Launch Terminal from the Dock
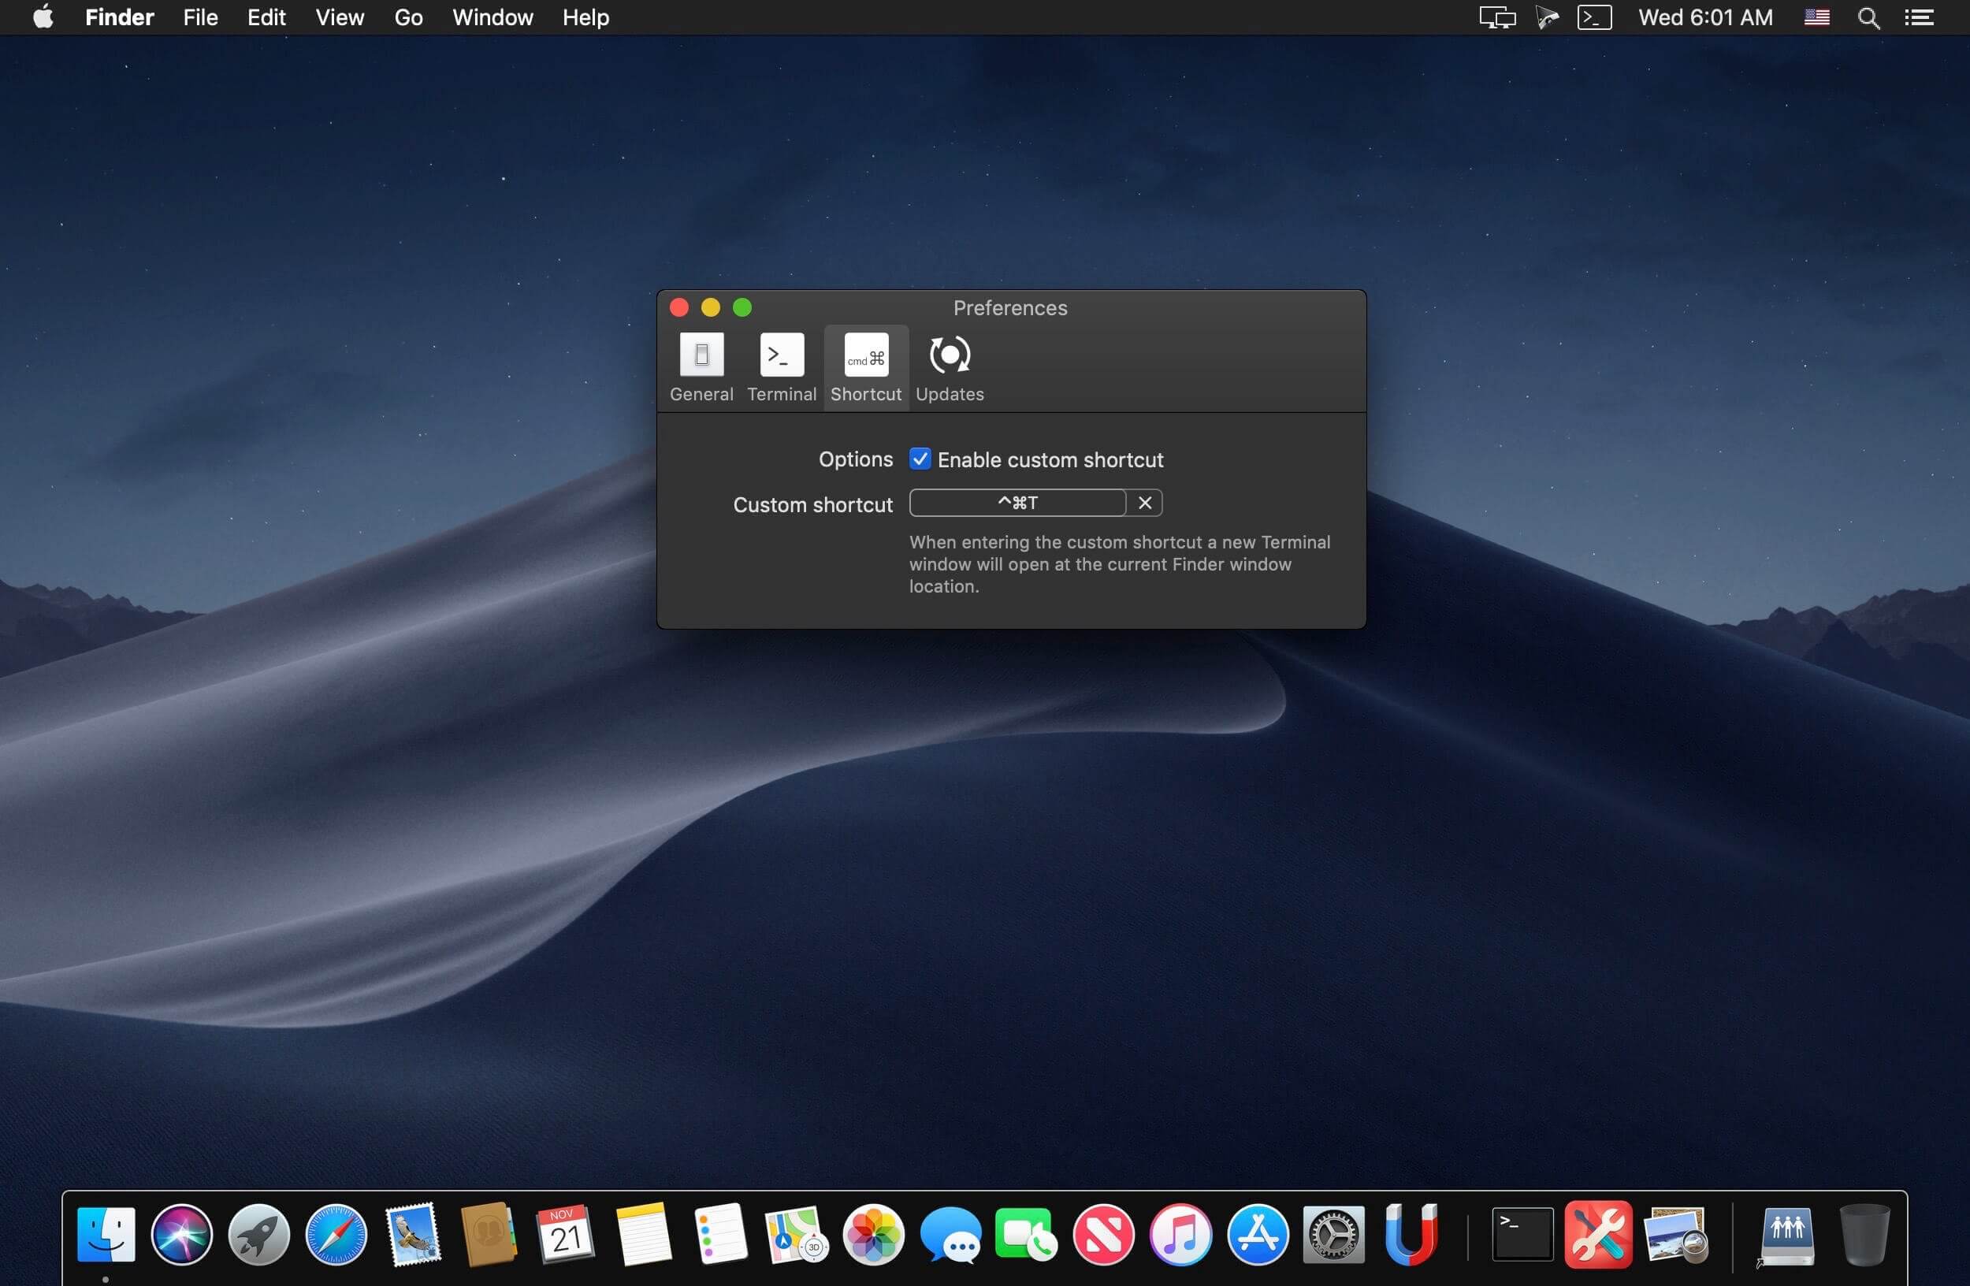This screenshot has height=1286, width=1970. click(x=1522, y=1233)
